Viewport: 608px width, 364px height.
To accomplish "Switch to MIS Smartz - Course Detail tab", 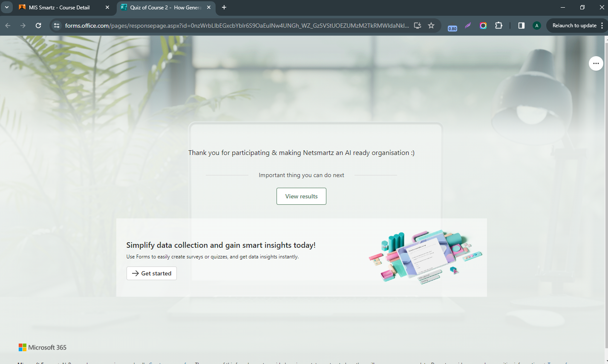I will [x=59, y=8].
